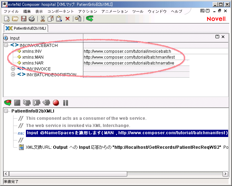Copy using the copy toolbar icon

(x=50, y=19)
